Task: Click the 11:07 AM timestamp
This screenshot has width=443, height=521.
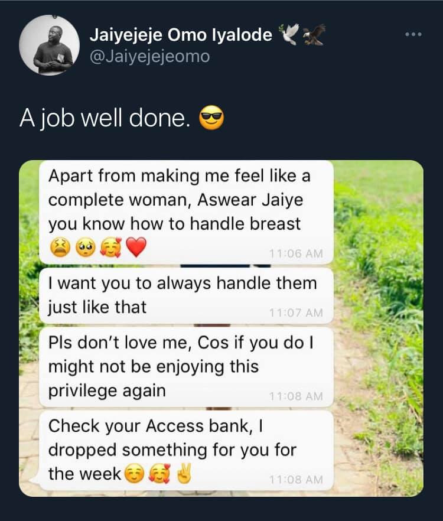Action: point(296,313)
